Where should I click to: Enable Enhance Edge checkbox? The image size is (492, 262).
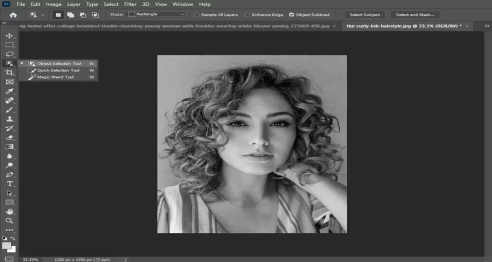(x=247, y=15)
